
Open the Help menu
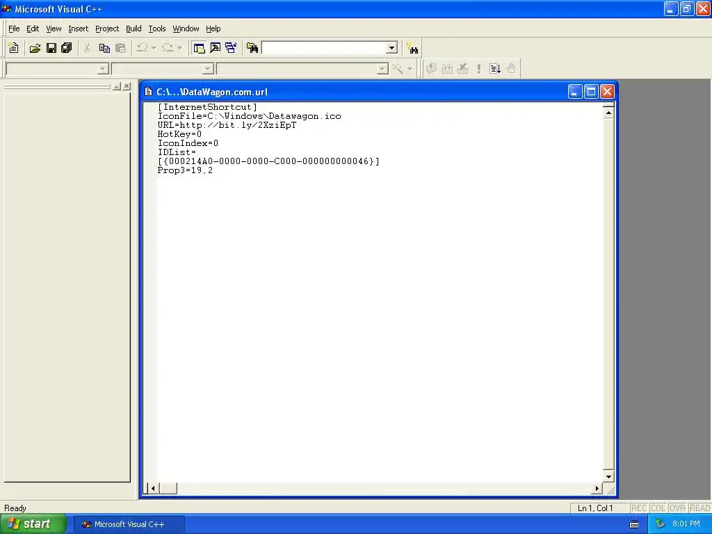[x=213, y=29]
